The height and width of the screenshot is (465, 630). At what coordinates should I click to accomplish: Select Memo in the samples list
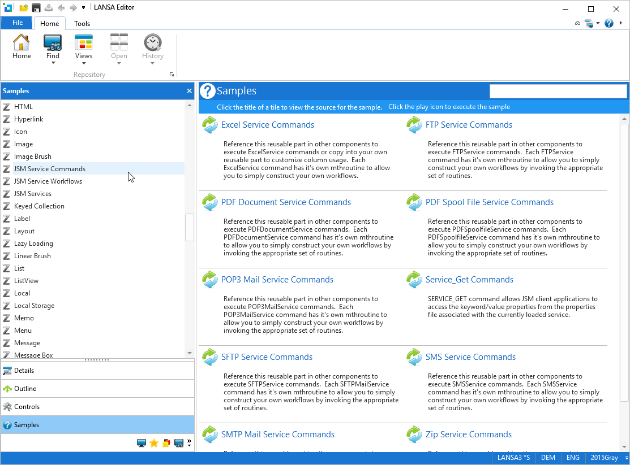[x=24, y=318]
